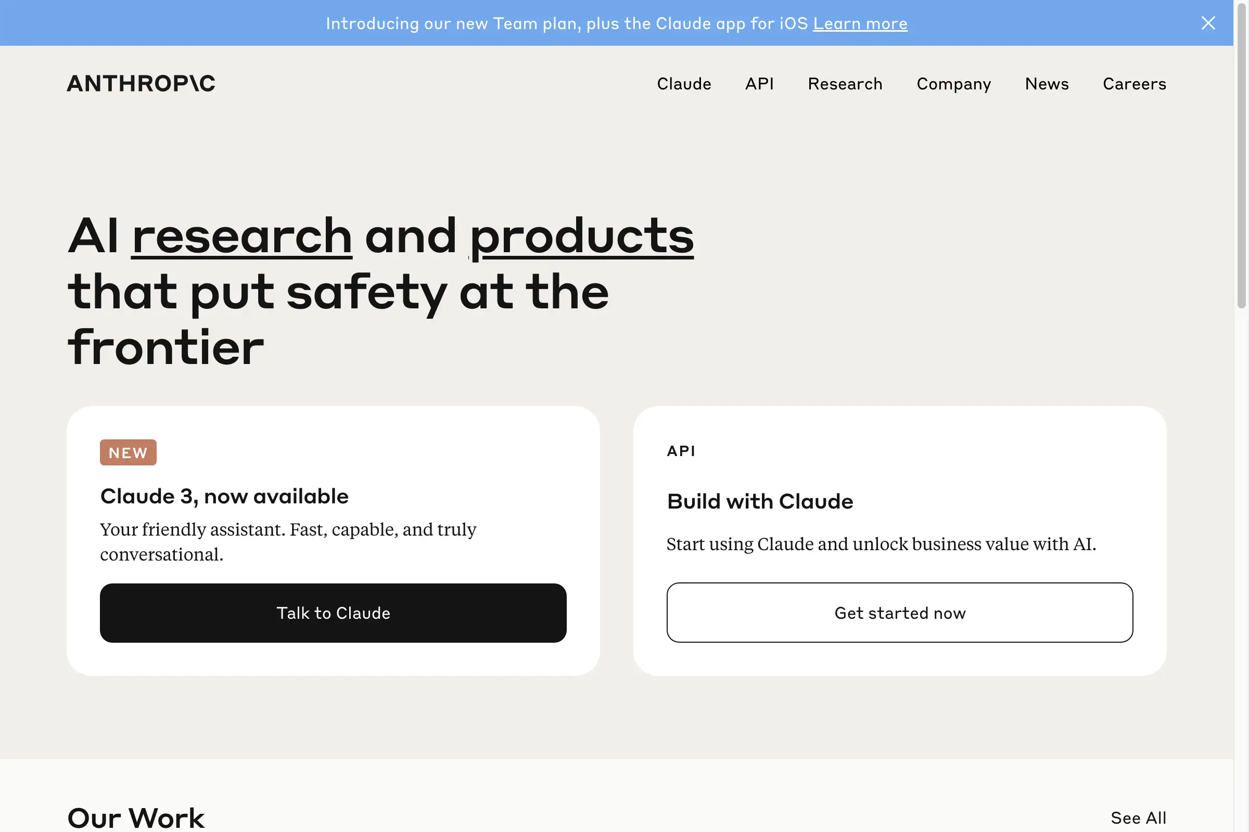Click the Talk to Claude button
Viewport: 1249px width, 832px height.
pos(333,613)
